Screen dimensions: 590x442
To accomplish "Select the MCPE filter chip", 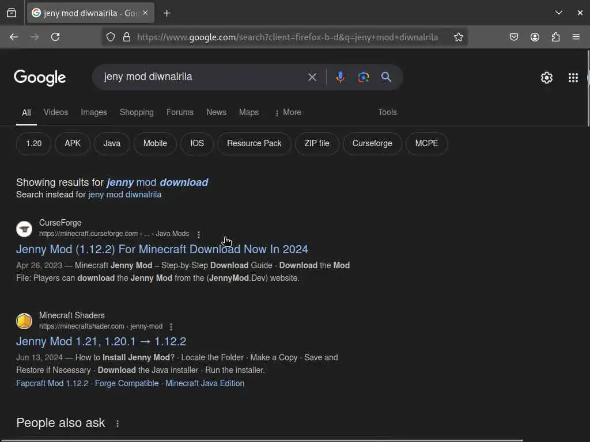I will point(426,143).
